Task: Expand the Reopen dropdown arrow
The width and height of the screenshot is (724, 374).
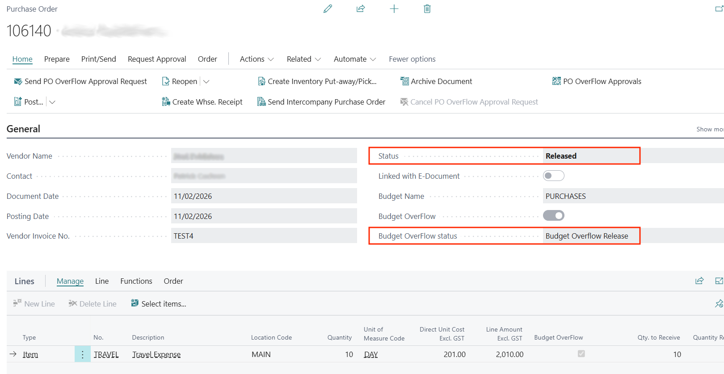Action: (x=206, y=81)
